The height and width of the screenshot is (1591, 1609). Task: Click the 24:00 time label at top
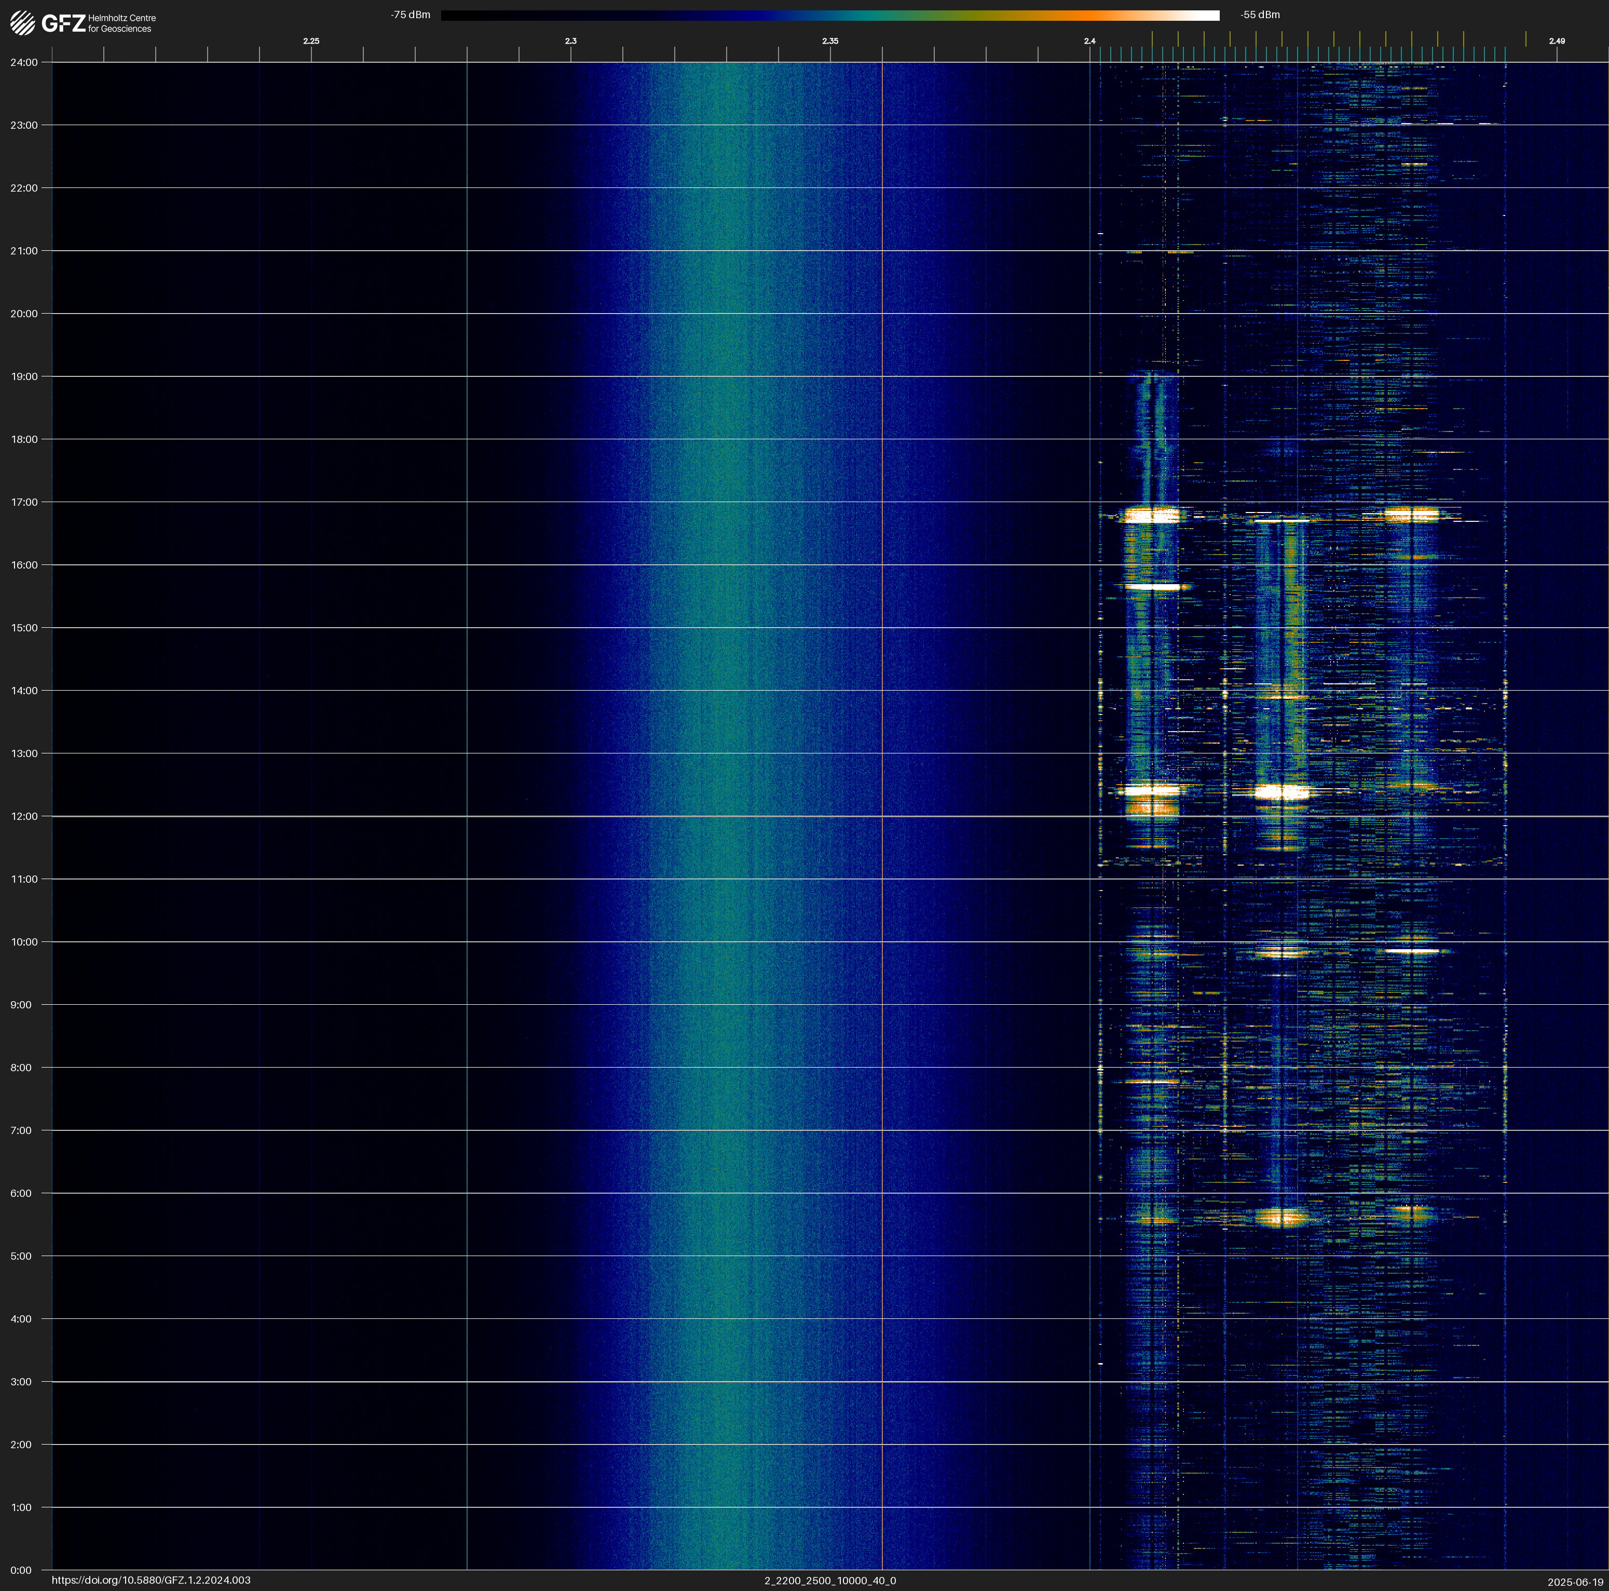pyautogui.click(x=24, y=62)
